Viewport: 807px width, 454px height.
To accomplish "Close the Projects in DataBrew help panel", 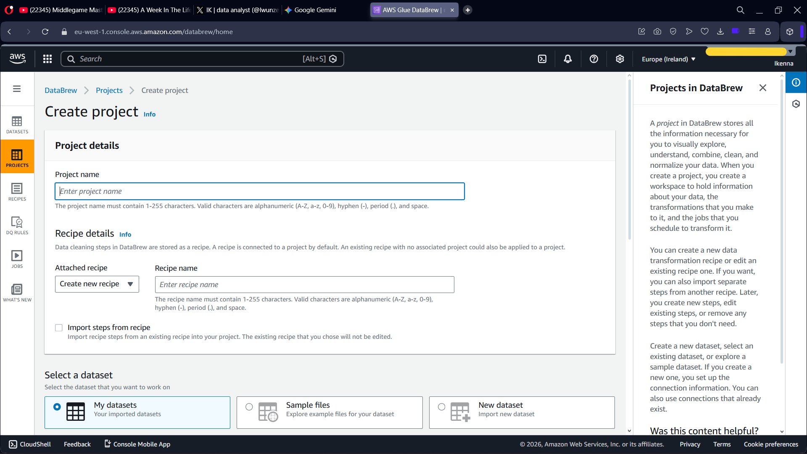I will tap(762, 88).
